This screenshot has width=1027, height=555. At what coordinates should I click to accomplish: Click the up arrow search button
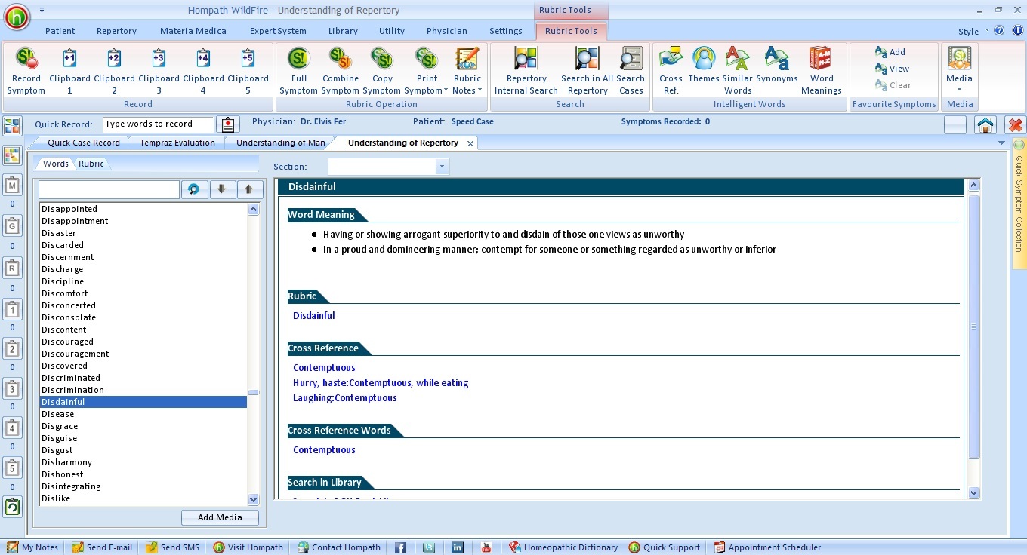pos(249,189)
